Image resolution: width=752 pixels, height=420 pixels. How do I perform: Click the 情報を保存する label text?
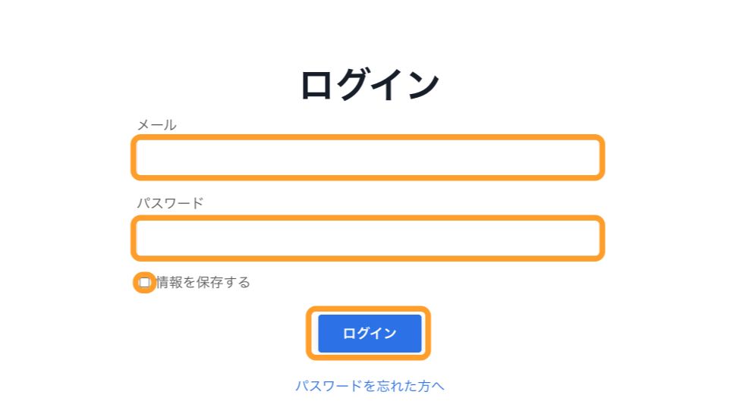coord(203,283)
